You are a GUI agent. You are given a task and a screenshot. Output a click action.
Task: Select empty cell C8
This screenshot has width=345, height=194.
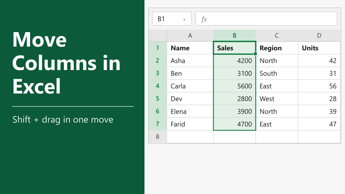pyautogui.click(x=277, y=137)
